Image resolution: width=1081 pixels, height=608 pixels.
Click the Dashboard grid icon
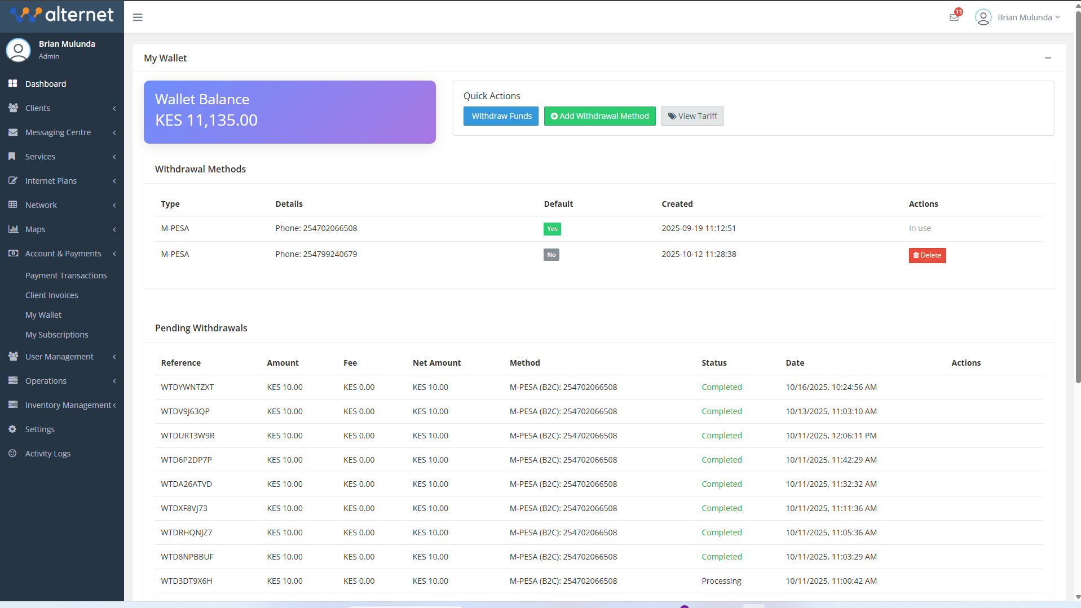[12, 83]
